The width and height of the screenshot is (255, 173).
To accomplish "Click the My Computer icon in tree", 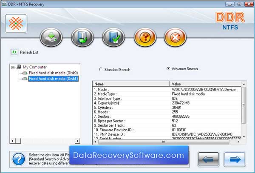I will point(19,67).
